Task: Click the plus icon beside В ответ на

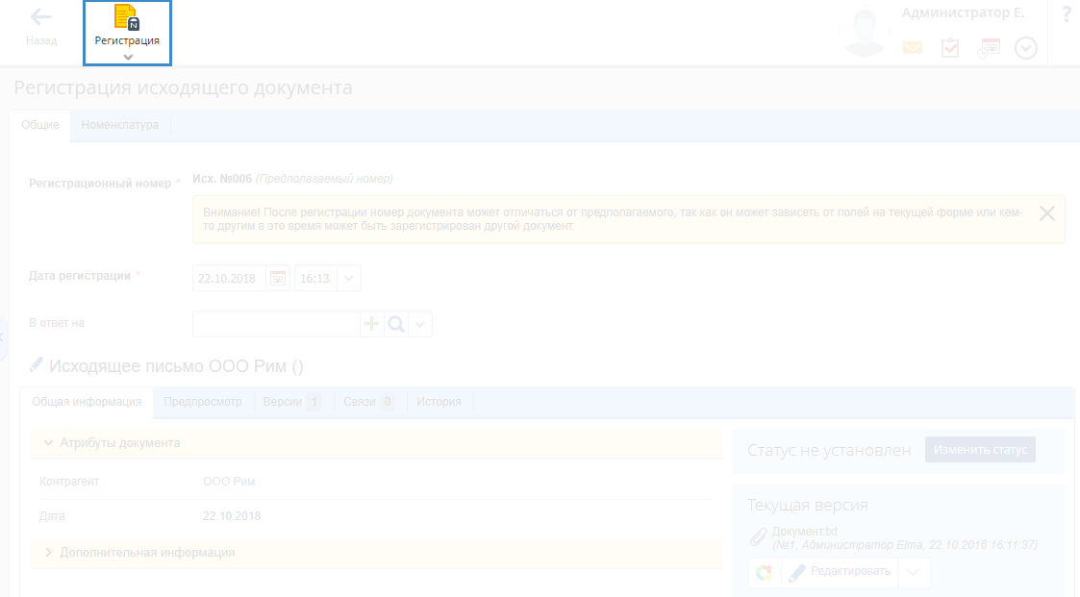Action: (x=371, y=325)
